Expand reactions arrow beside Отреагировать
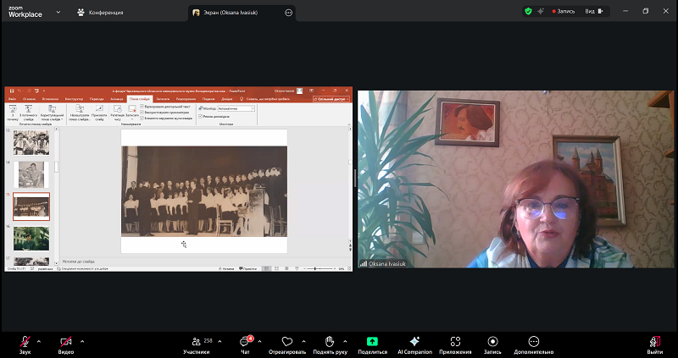 coord(303,340)
